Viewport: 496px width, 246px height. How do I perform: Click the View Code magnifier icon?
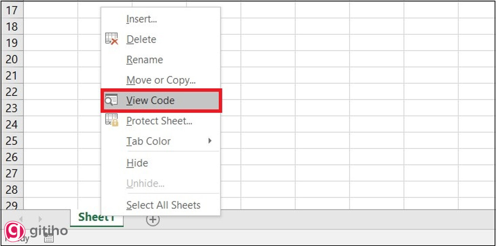tap(111, 101)
